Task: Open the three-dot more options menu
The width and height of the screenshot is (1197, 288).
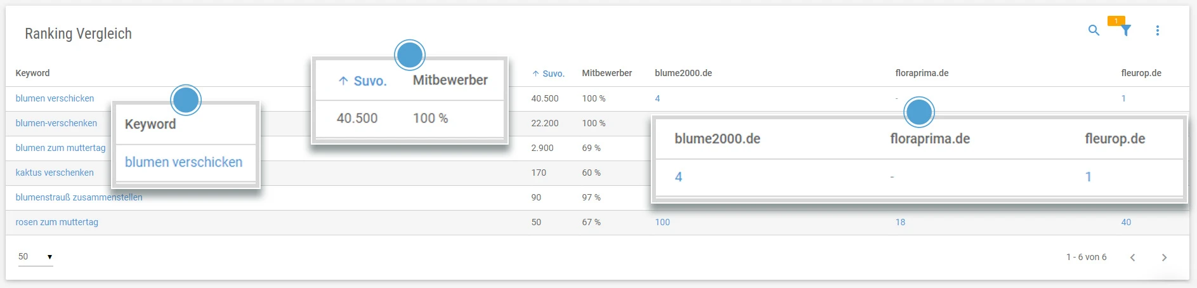Action: point(1157,30)
